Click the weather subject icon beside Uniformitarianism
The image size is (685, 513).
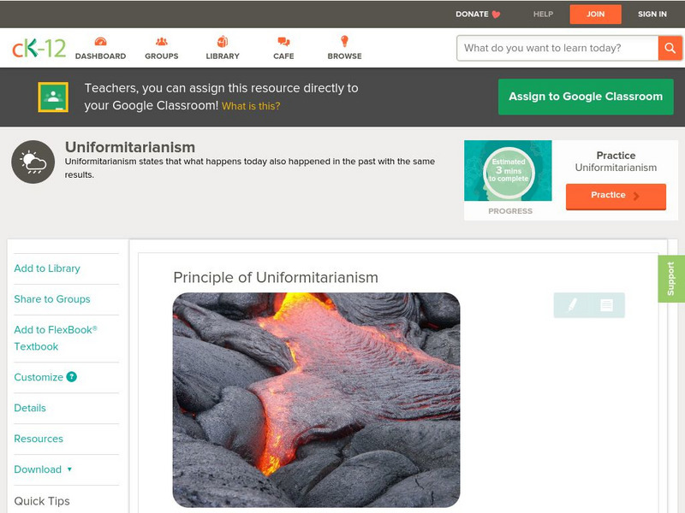click(33, 162)
